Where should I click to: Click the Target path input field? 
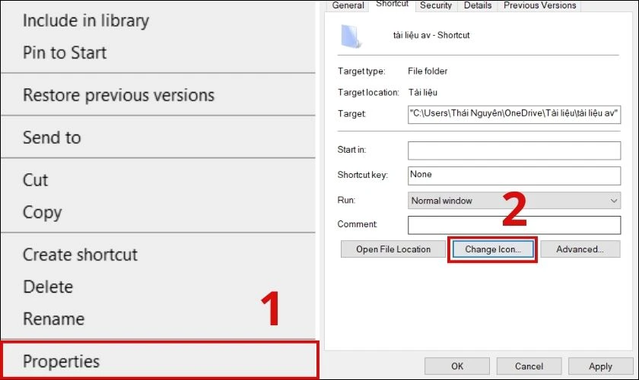point(514,114)
